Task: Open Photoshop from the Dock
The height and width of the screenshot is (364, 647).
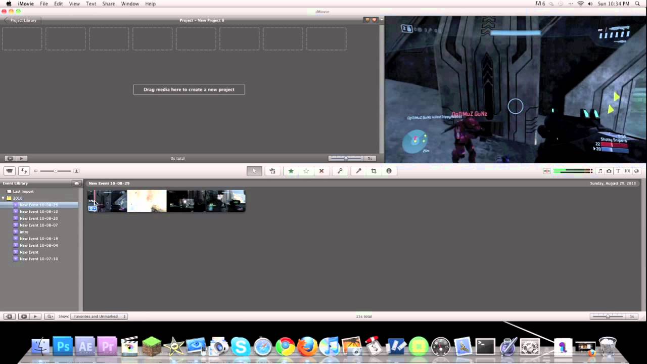Action: [63, 346]
